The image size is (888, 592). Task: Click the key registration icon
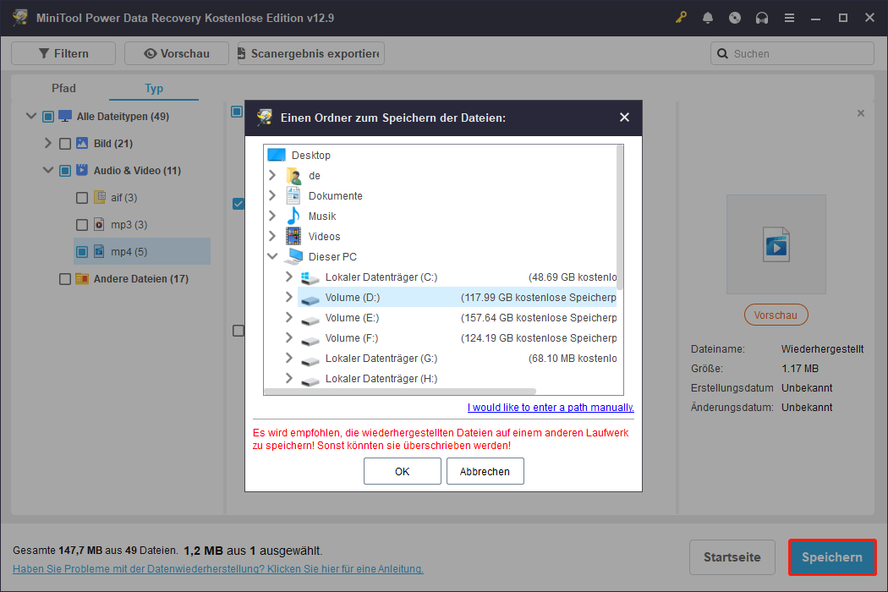pos(681,18)
